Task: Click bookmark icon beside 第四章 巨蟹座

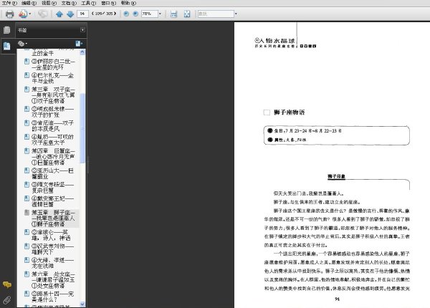Action: pos(27,151)
